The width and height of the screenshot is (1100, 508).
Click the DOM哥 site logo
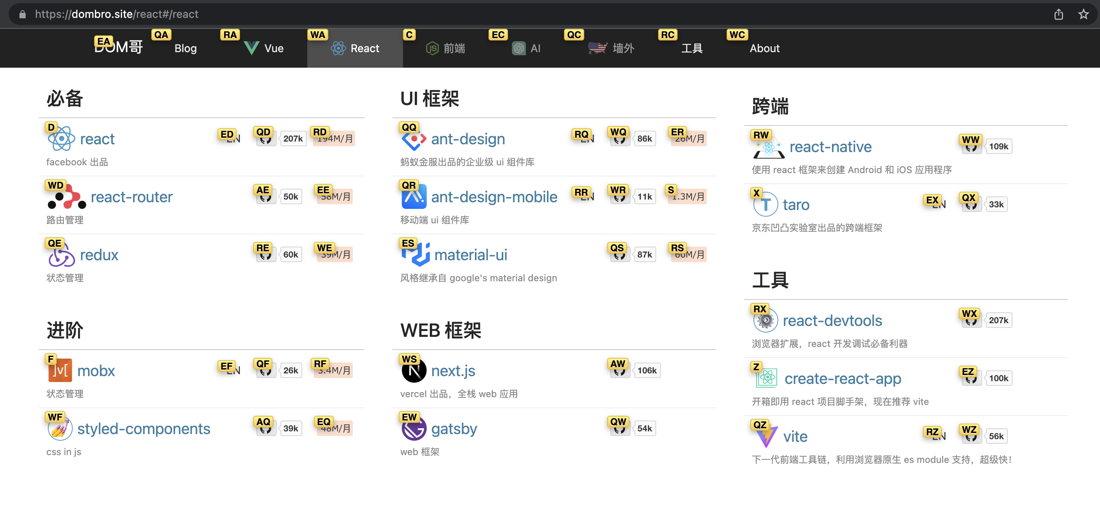118,47
